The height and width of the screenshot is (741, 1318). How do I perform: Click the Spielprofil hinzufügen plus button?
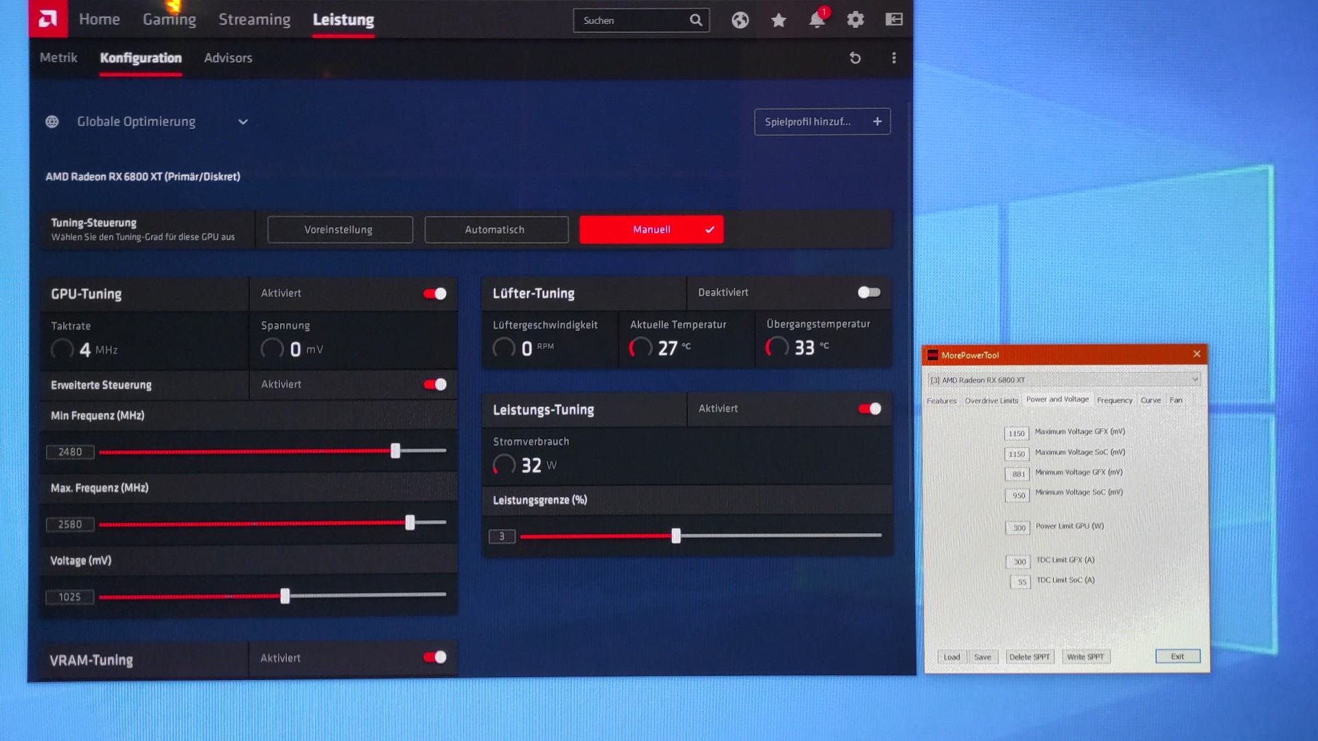coord(877,121)
